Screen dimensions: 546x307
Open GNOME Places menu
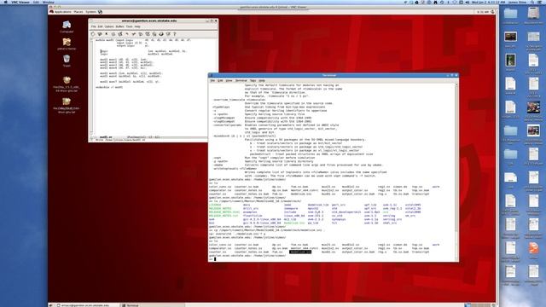tap(78, 12)
